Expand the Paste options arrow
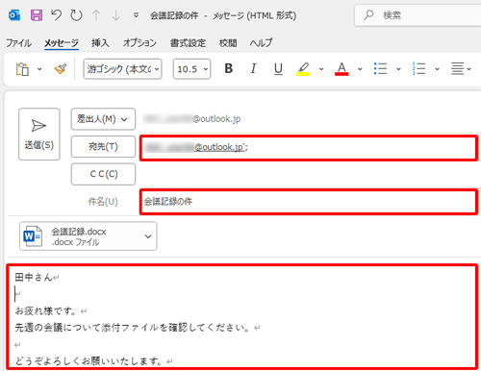 coord(39,69)
